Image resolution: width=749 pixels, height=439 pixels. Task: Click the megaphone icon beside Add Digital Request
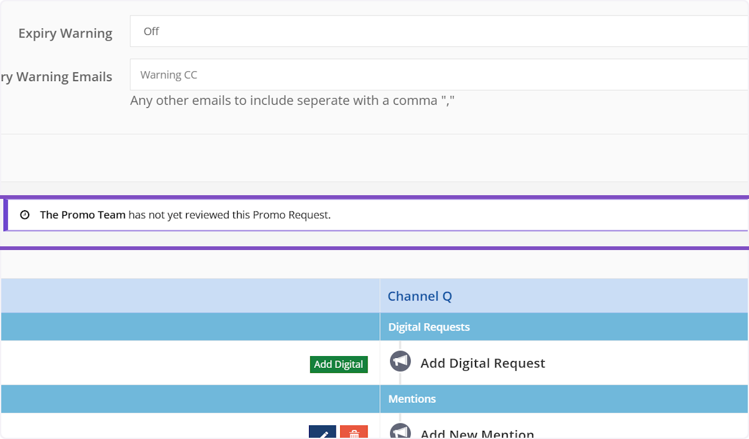pos(400,361)
